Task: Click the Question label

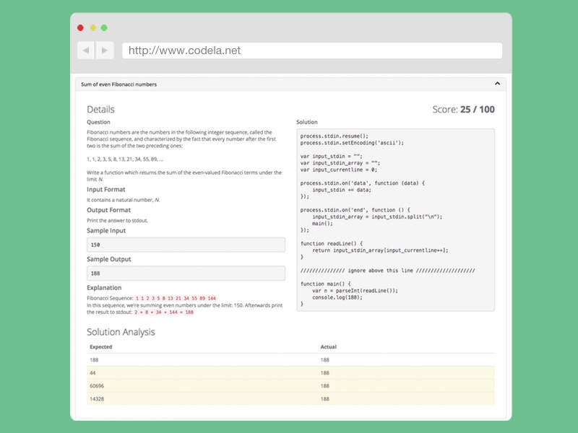Action: pyautogui.click(x=98, y=122)
